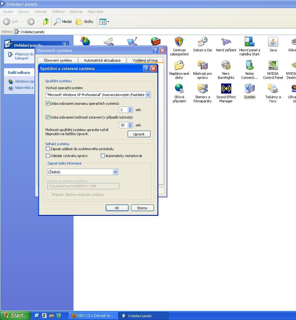This screenshot has width=296, height=320.
Task: Open the Herní zařízení icon
Action: (226, 42)
